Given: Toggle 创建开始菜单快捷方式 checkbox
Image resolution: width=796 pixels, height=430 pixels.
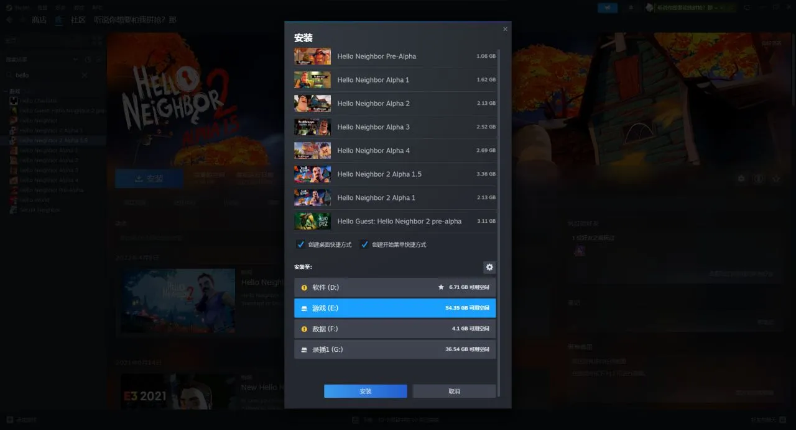Looking at the screenshot, I should tap(364, 244).
